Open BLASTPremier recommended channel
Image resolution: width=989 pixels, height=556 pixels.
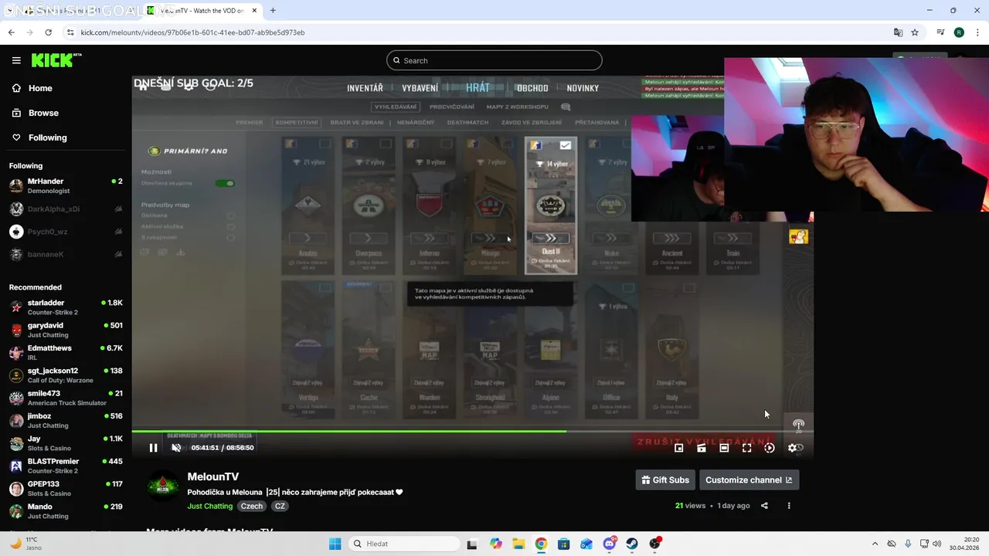[x=66, y=466]
